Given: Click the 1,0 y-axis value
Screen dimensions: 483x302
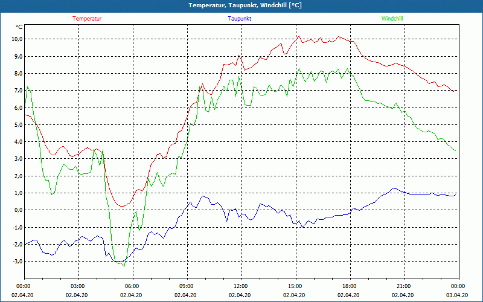Looking at the screenshot, I should point(18,193).
